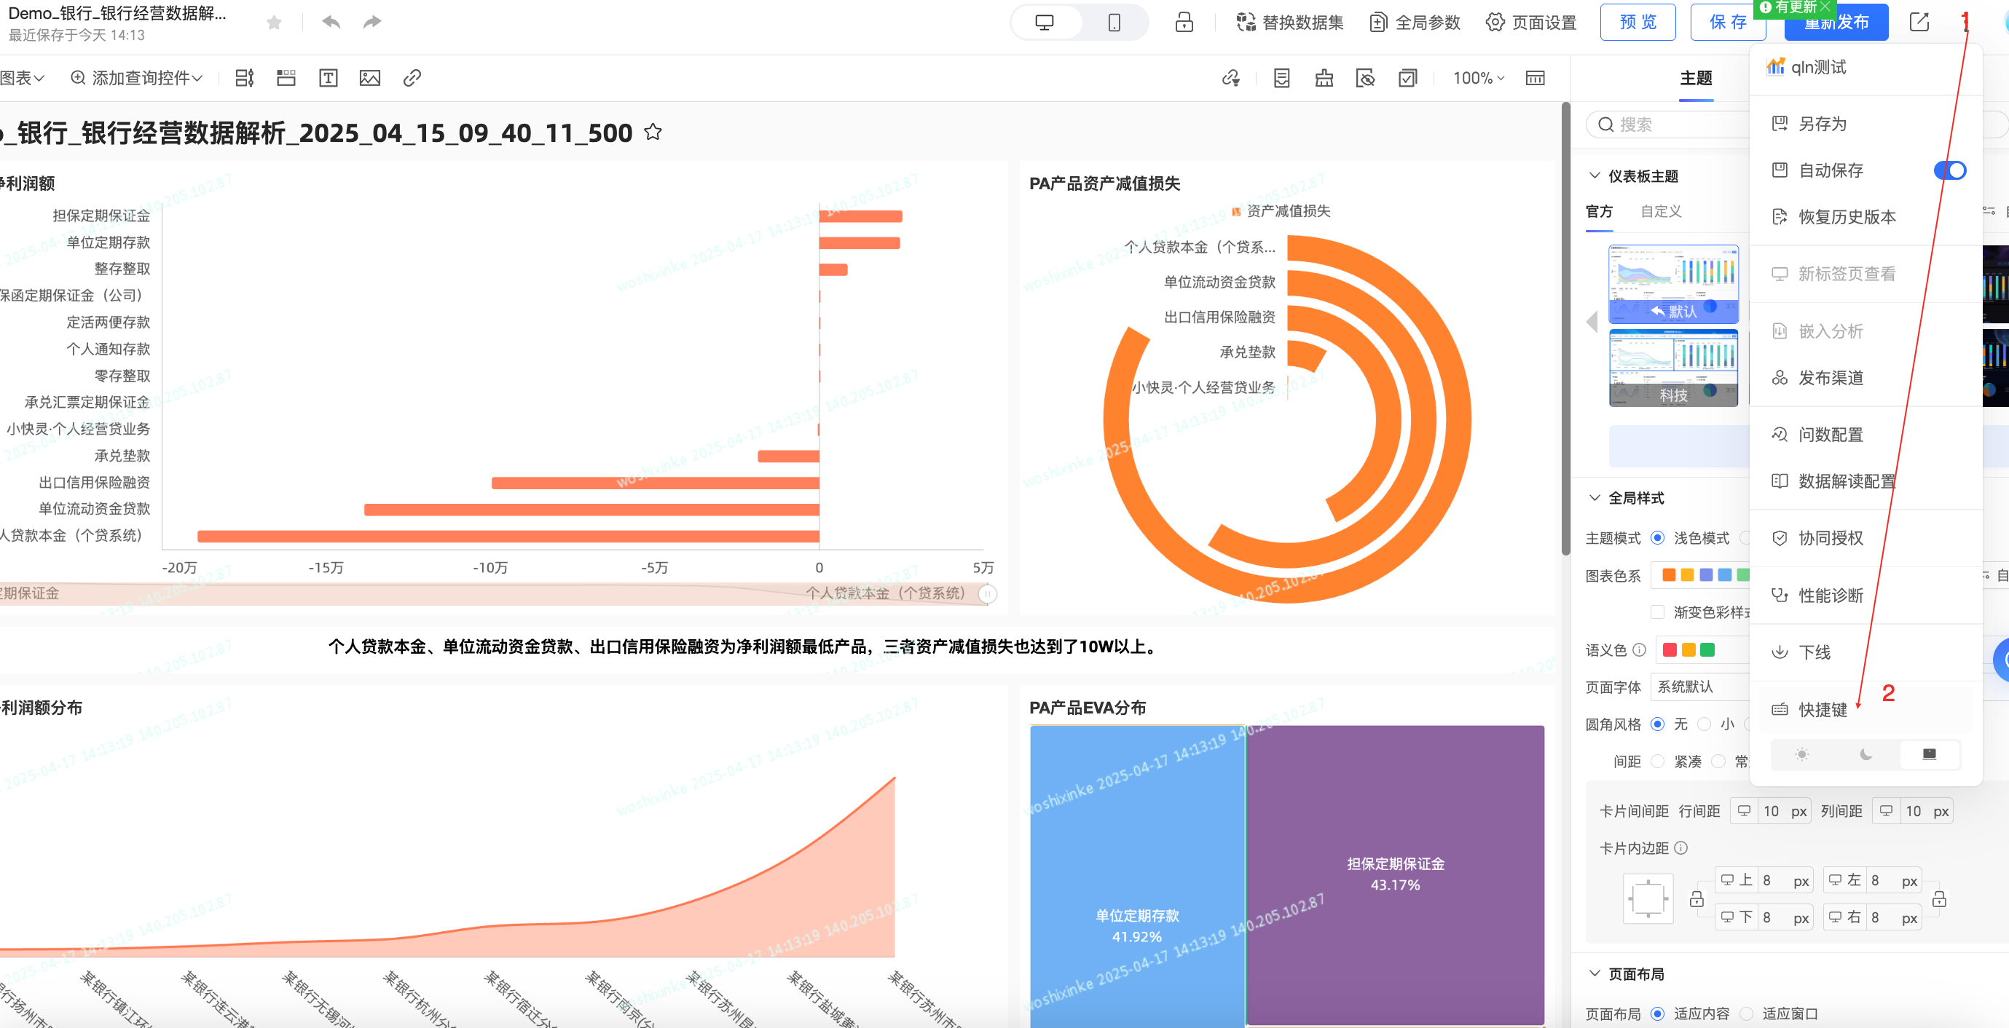Choose 发布渠道 menu item

[1865, 378]
